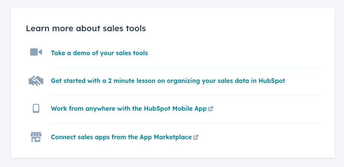Click the mobile phone icon
The height and width of the screenshot is (167, 344).
pos(36,108)
